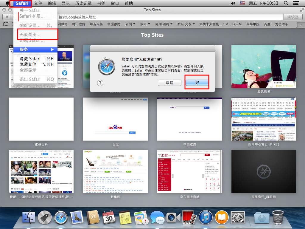Open 腾讯微博 bookmark in bookmarks bar

coord(79,24)
